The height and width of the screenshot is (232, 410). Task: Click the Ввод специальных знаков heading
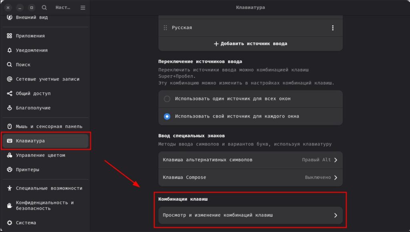(191, 136)
